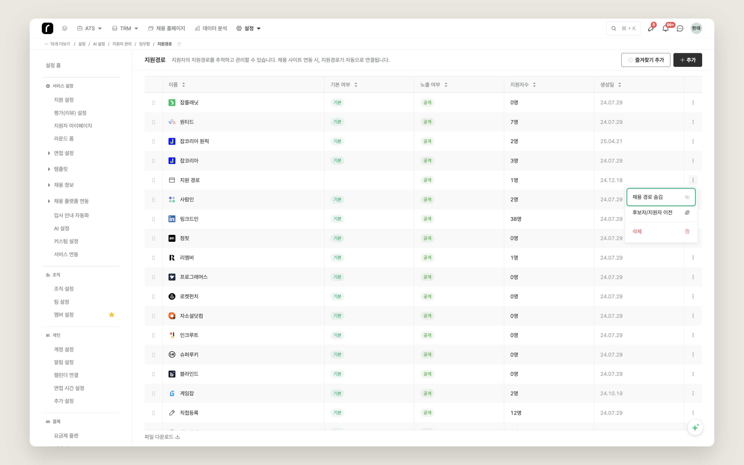Click the 링크드인 logo icon
The image size is (744, 465).
172,219
